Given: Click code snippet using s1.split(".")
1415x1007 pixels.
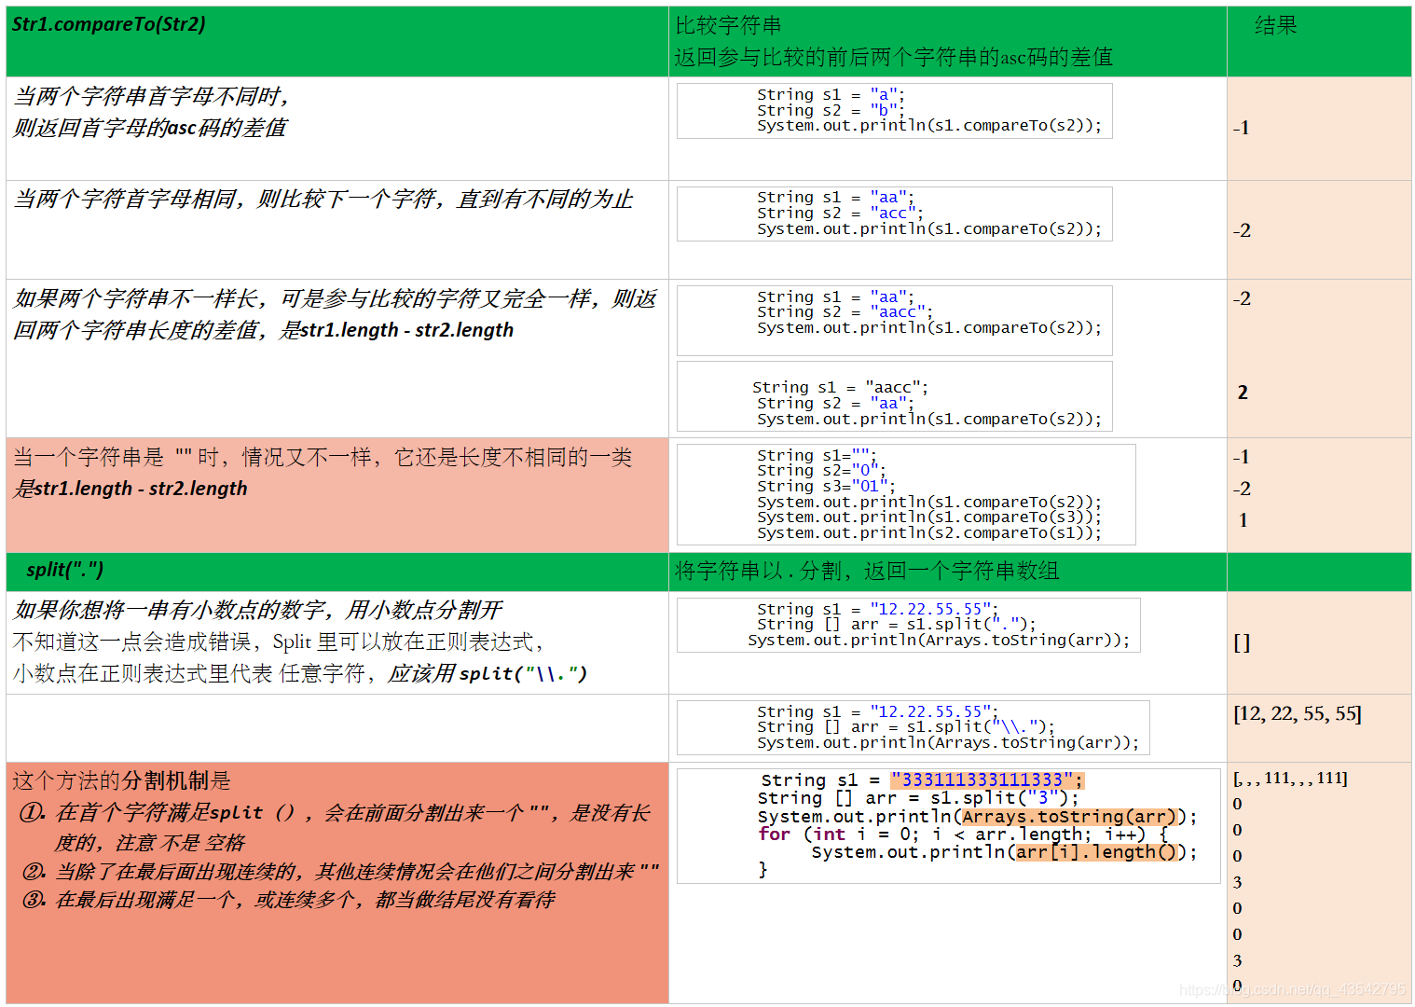Looking at the screenshot, I should point(909,625).
